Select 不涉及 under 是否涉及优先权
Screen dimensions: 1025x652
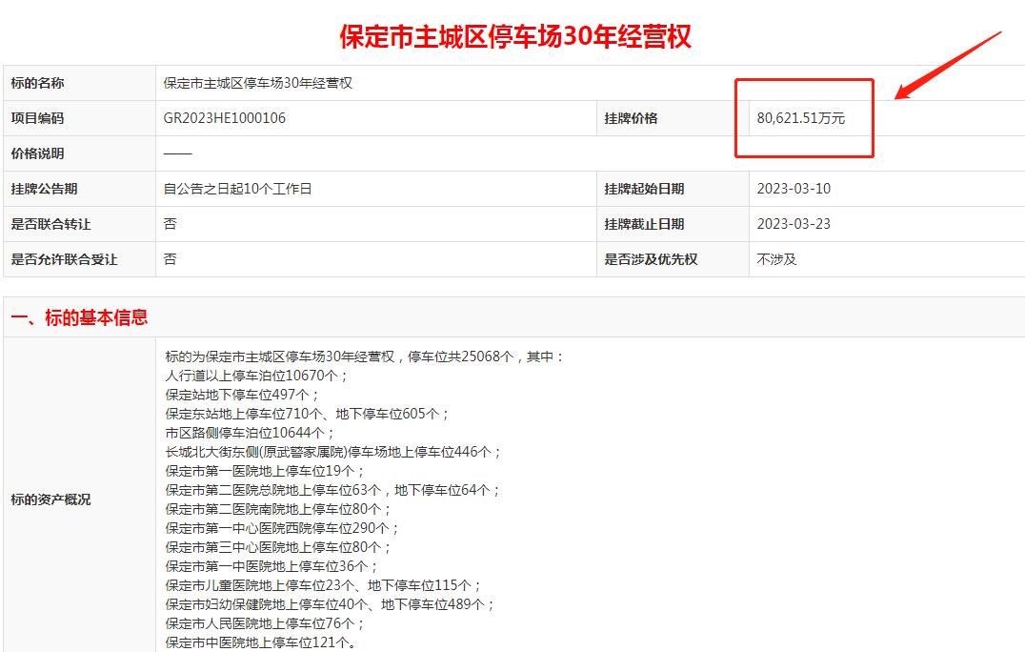[x=776, y=258]
